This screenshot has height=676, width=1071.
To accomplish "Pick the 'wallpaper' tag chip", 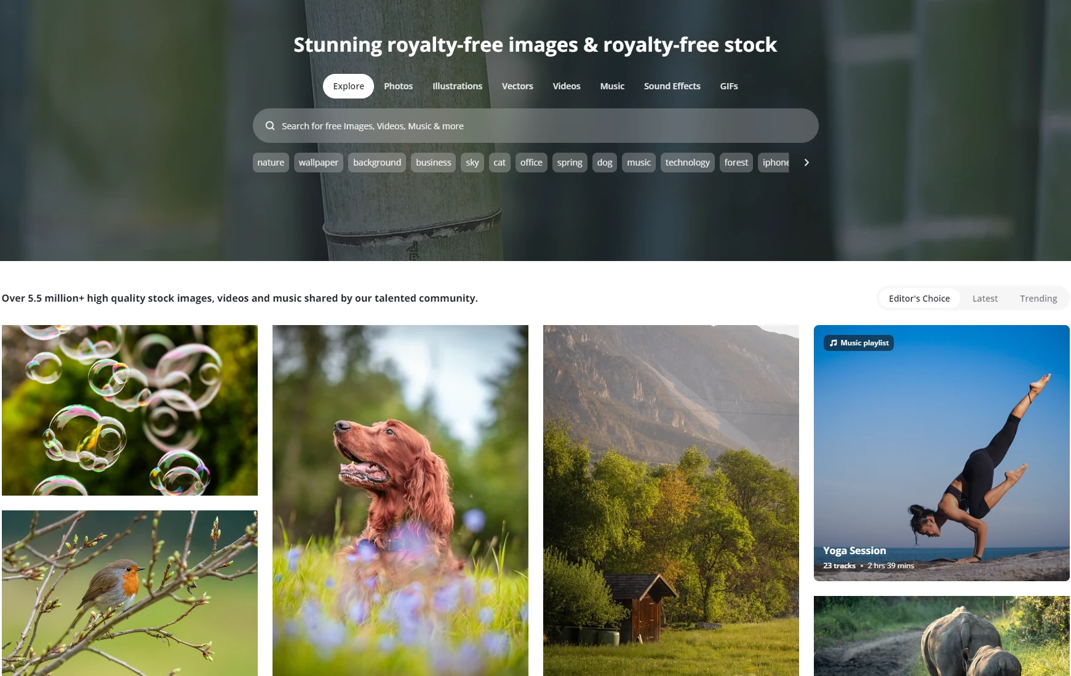I will (x=319, y=163).
